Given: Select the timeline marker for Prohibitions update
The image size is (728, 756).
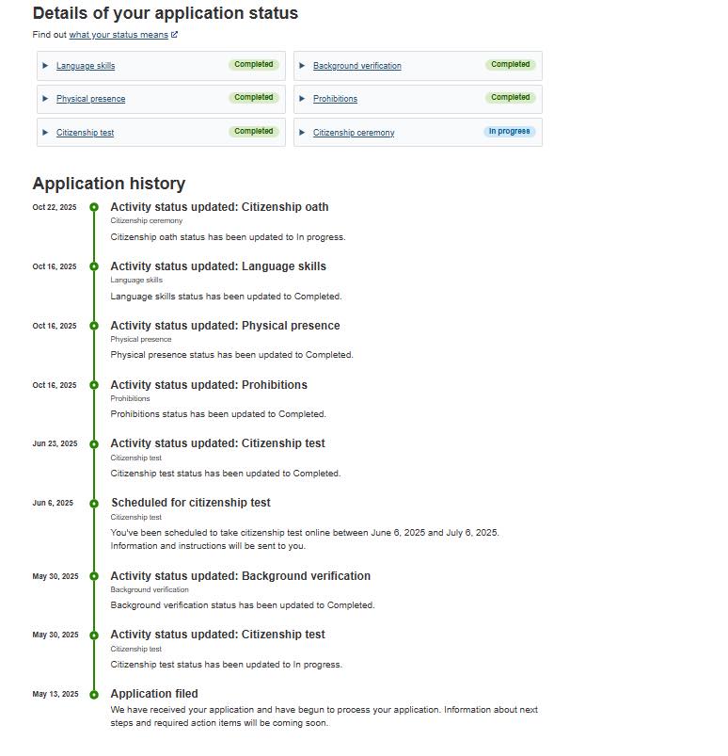Looking at the screenshot, I should pos(94,385).
